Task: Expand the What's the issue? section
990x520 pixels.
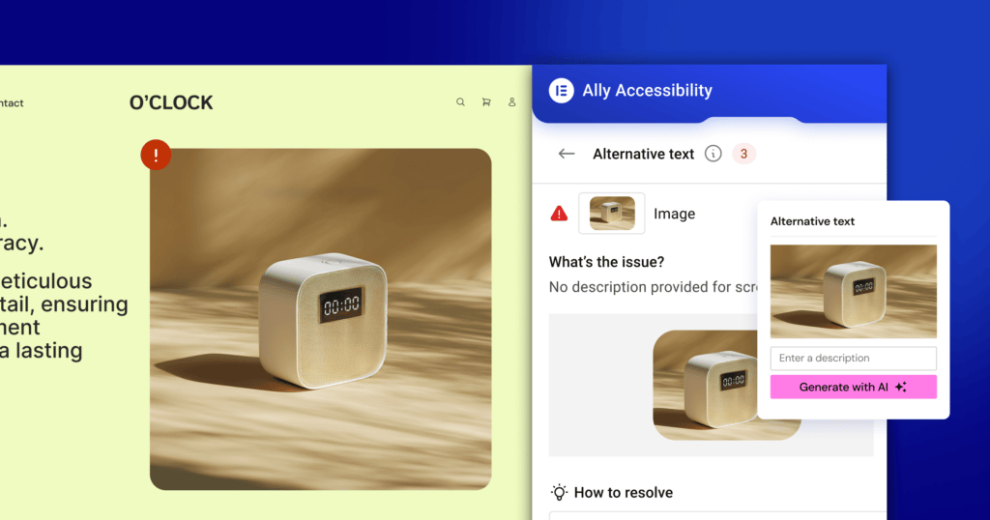Action: pos(608,262)
